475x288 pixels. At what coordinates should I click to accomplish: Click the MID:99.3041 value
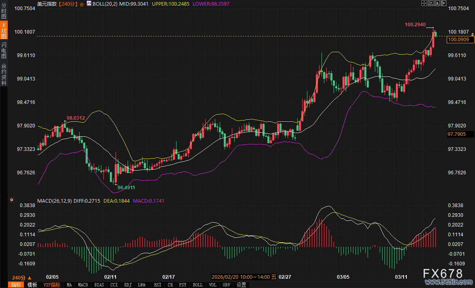134,4
